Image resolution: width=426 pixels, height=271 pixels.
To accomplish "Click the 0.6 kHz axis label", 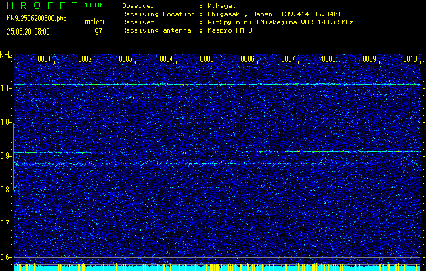I will point(6,257).
